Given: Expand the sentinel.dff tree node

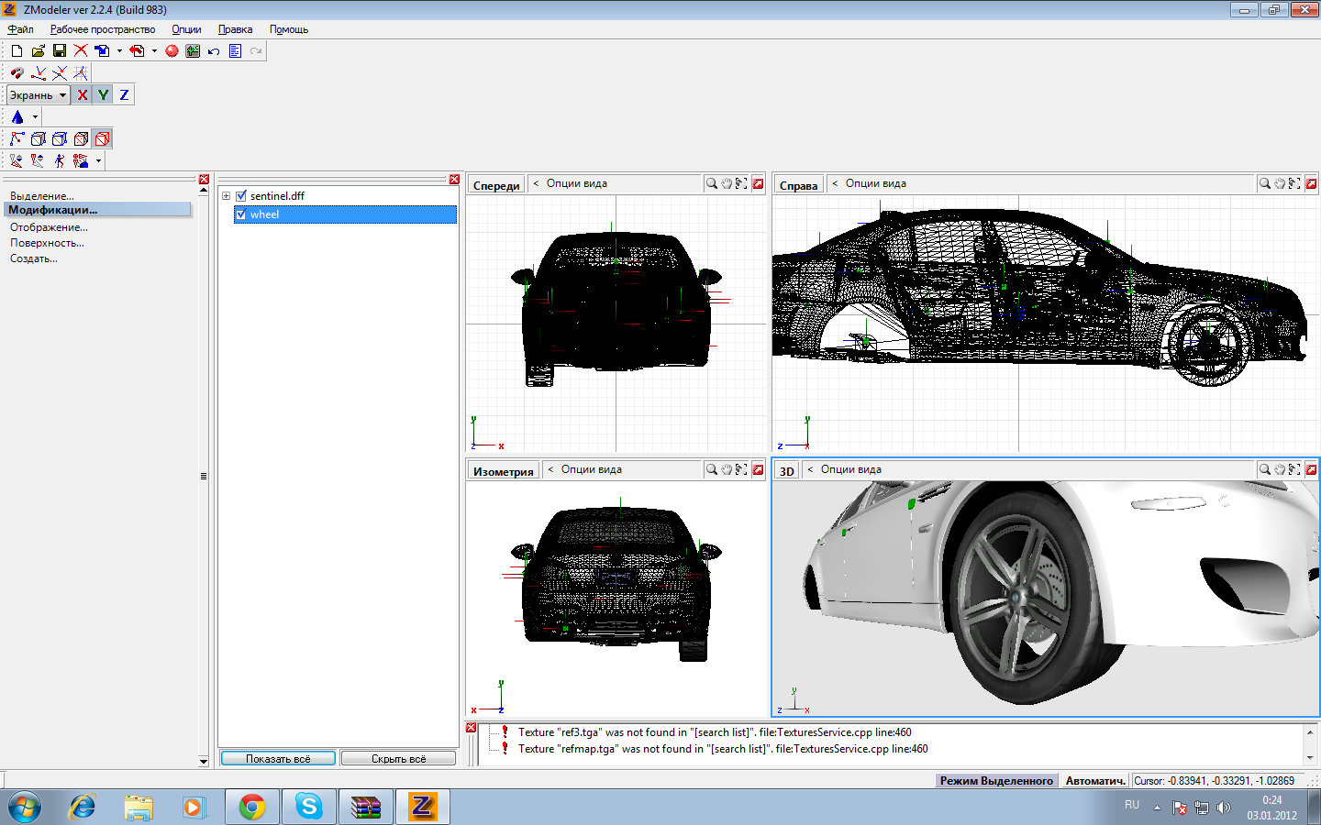Looking at the screenshot, I should click(x=226, y=196).
